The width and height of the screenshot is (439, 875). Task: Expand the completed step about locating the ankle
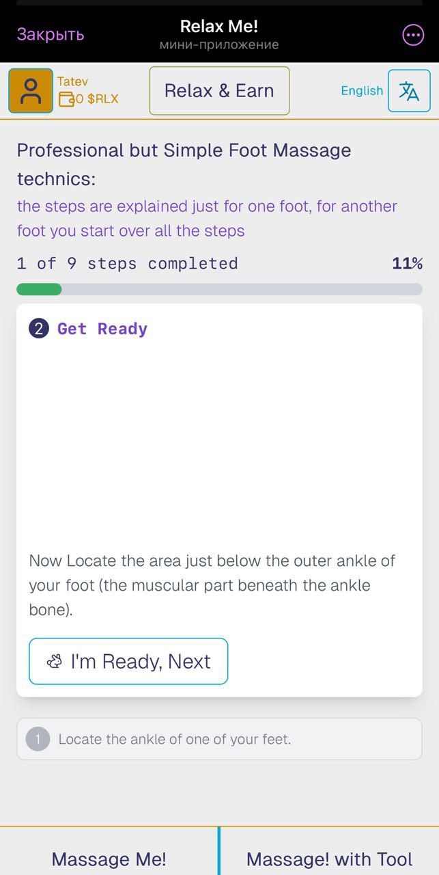(219, 739)
